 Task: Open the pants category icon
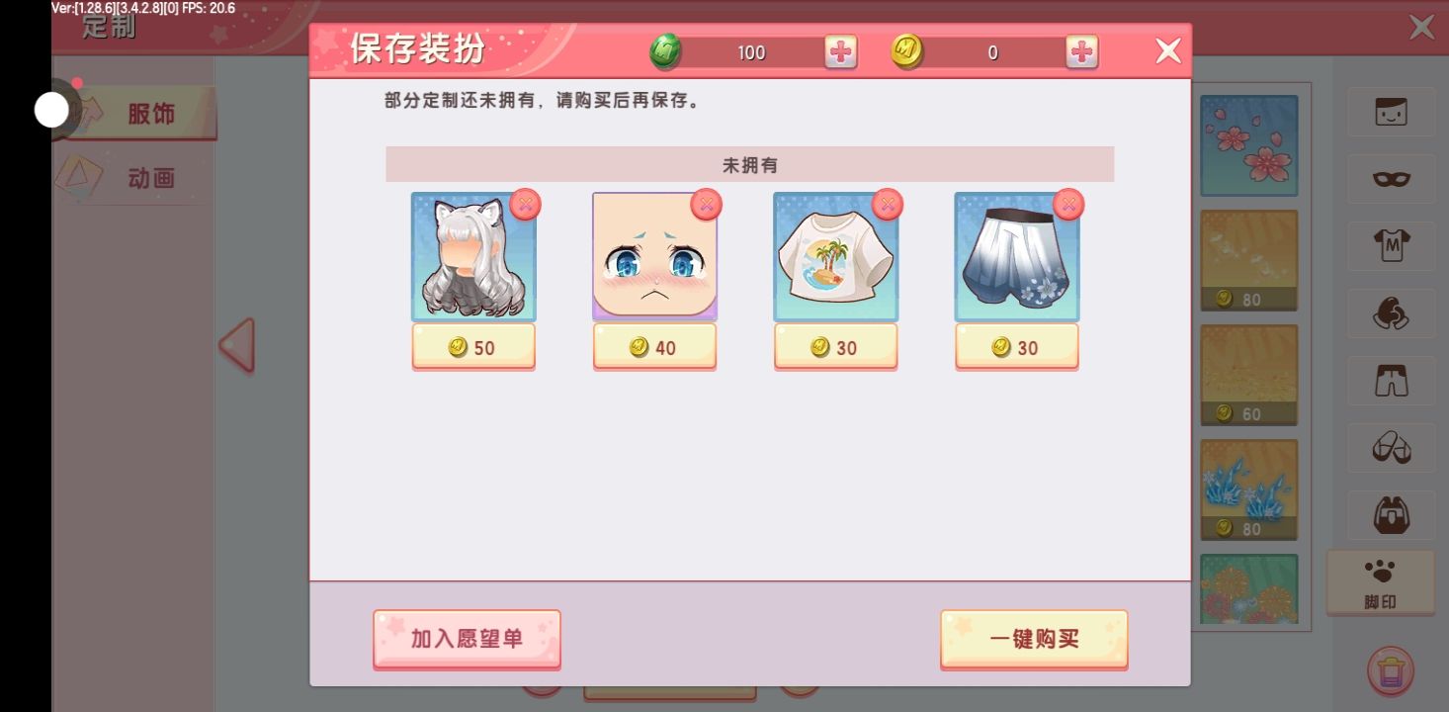pos(1392,381)
